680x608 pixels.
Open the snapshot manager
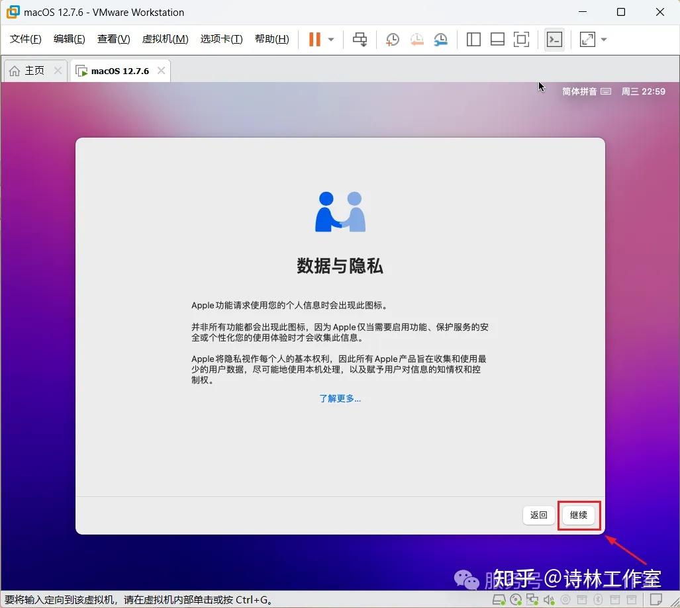point(440,40)
